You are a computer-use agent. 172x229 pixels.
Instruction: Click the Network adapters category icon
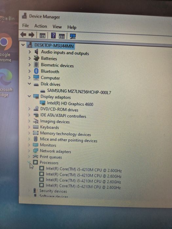pyautogui.click(x=35, y=150)
